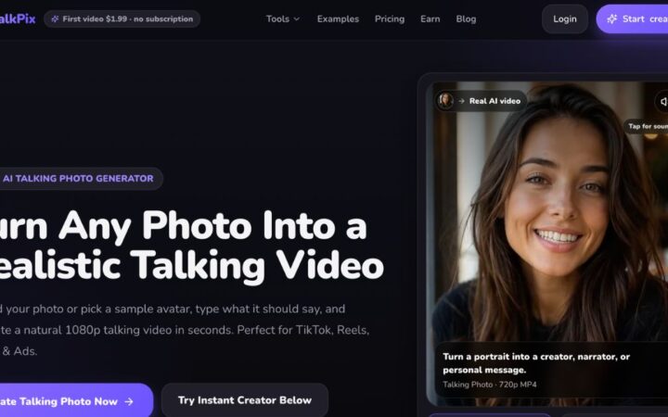Visit the Earn page
668x417 pixels.
pos(430,19)
